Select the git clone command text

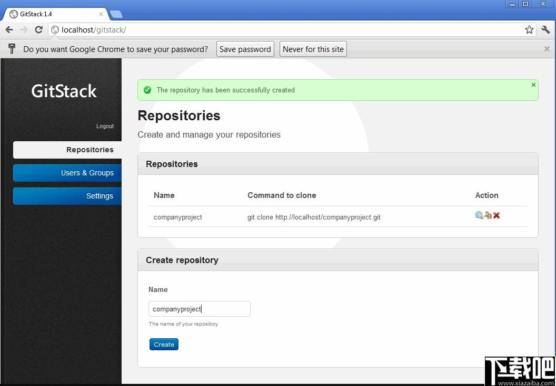314,217
